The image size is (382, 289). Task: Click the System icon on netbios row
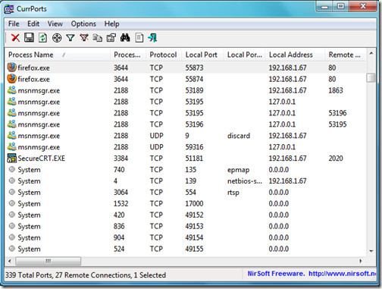(12, 181)
